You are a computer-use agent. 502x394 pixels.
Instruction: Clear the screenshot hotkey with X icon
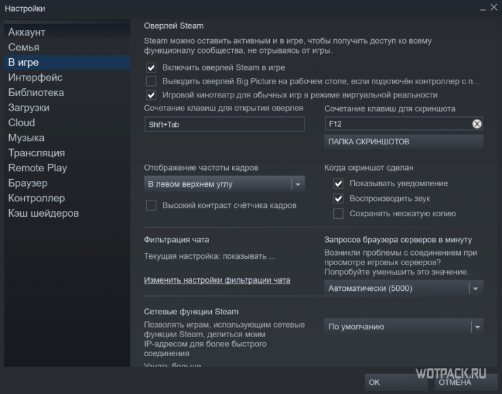click(477, 124)
